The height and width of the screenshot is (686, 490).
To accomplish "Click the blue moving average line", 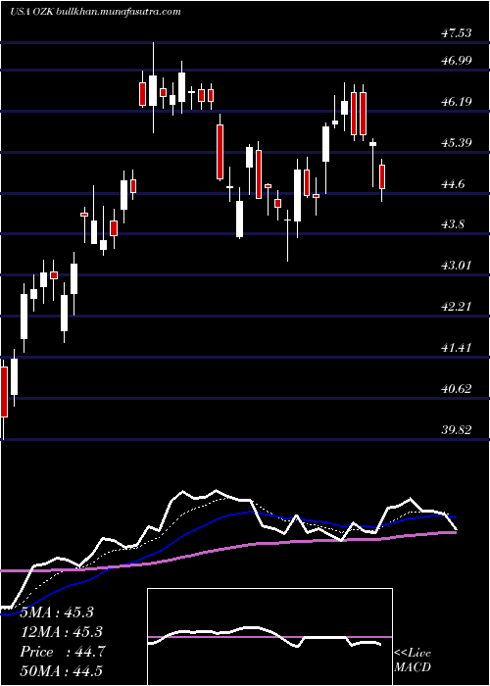I will tap(227, 517).
